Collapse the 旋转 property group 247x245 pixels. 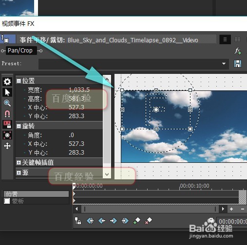tap(19, 126)
